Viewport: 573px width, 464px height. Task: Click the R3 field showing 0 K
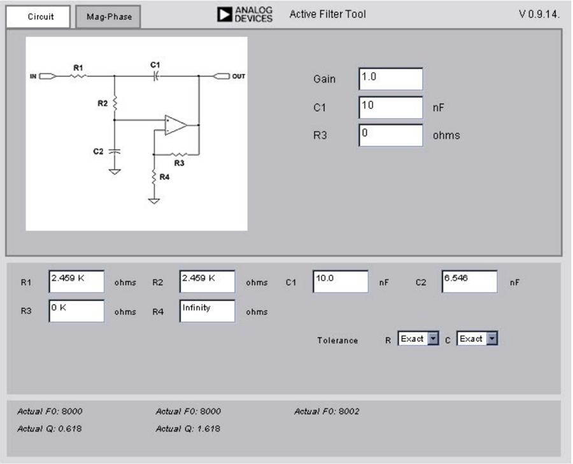(76, 311)
